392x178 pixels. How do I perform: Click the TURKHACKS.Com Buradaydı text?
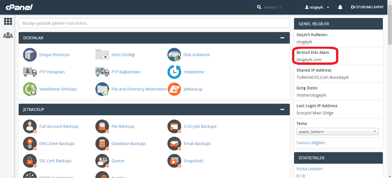point(323,77)
